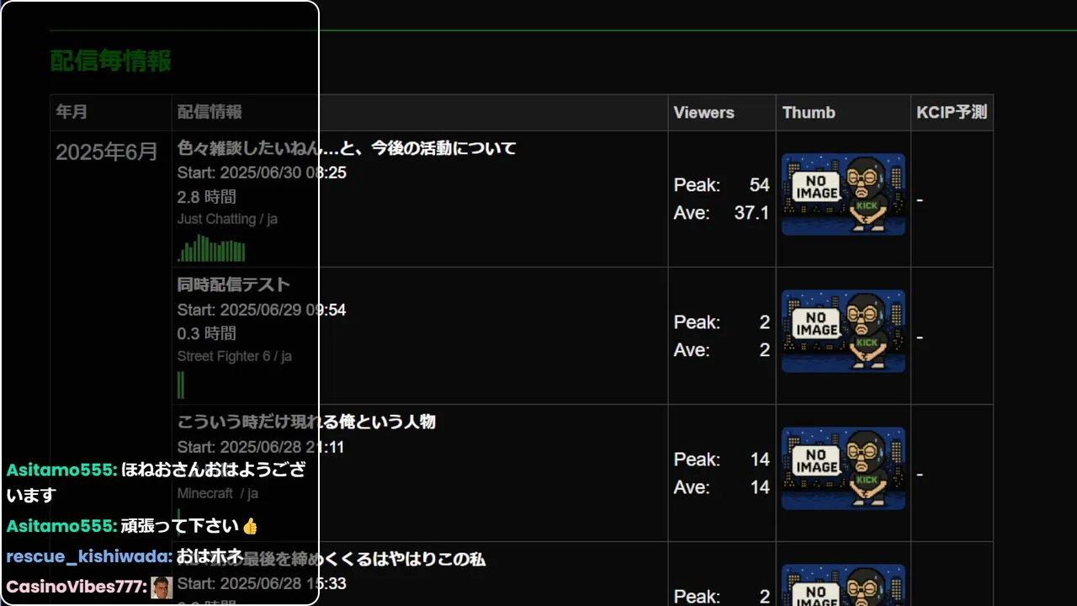Image resolution: width=1077 pixels, height=606 pixels.
Task: Click Asitamo555 name beside 頑張って下さい
Action: click(x=61, y=526)
